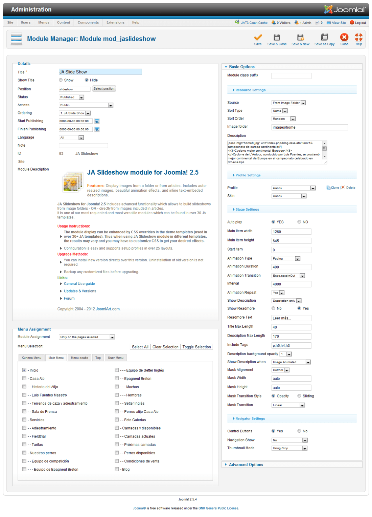Click the Module Manager header icon

[x=16, y=39]
